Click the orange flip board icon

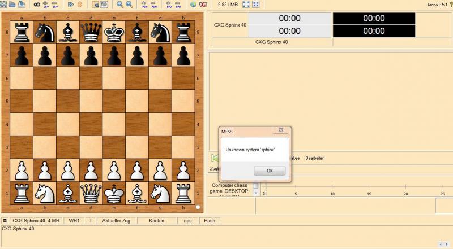(79, 5)
